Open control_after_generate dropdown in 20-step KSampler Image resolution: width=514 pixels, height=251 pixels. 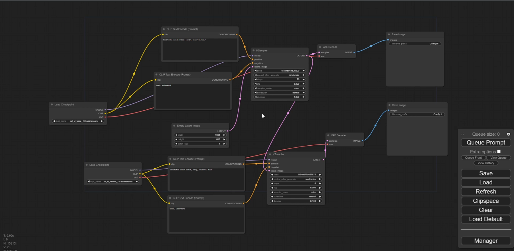[x=280, y=75]
